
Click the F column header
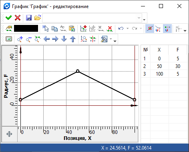tap(178, 50)
